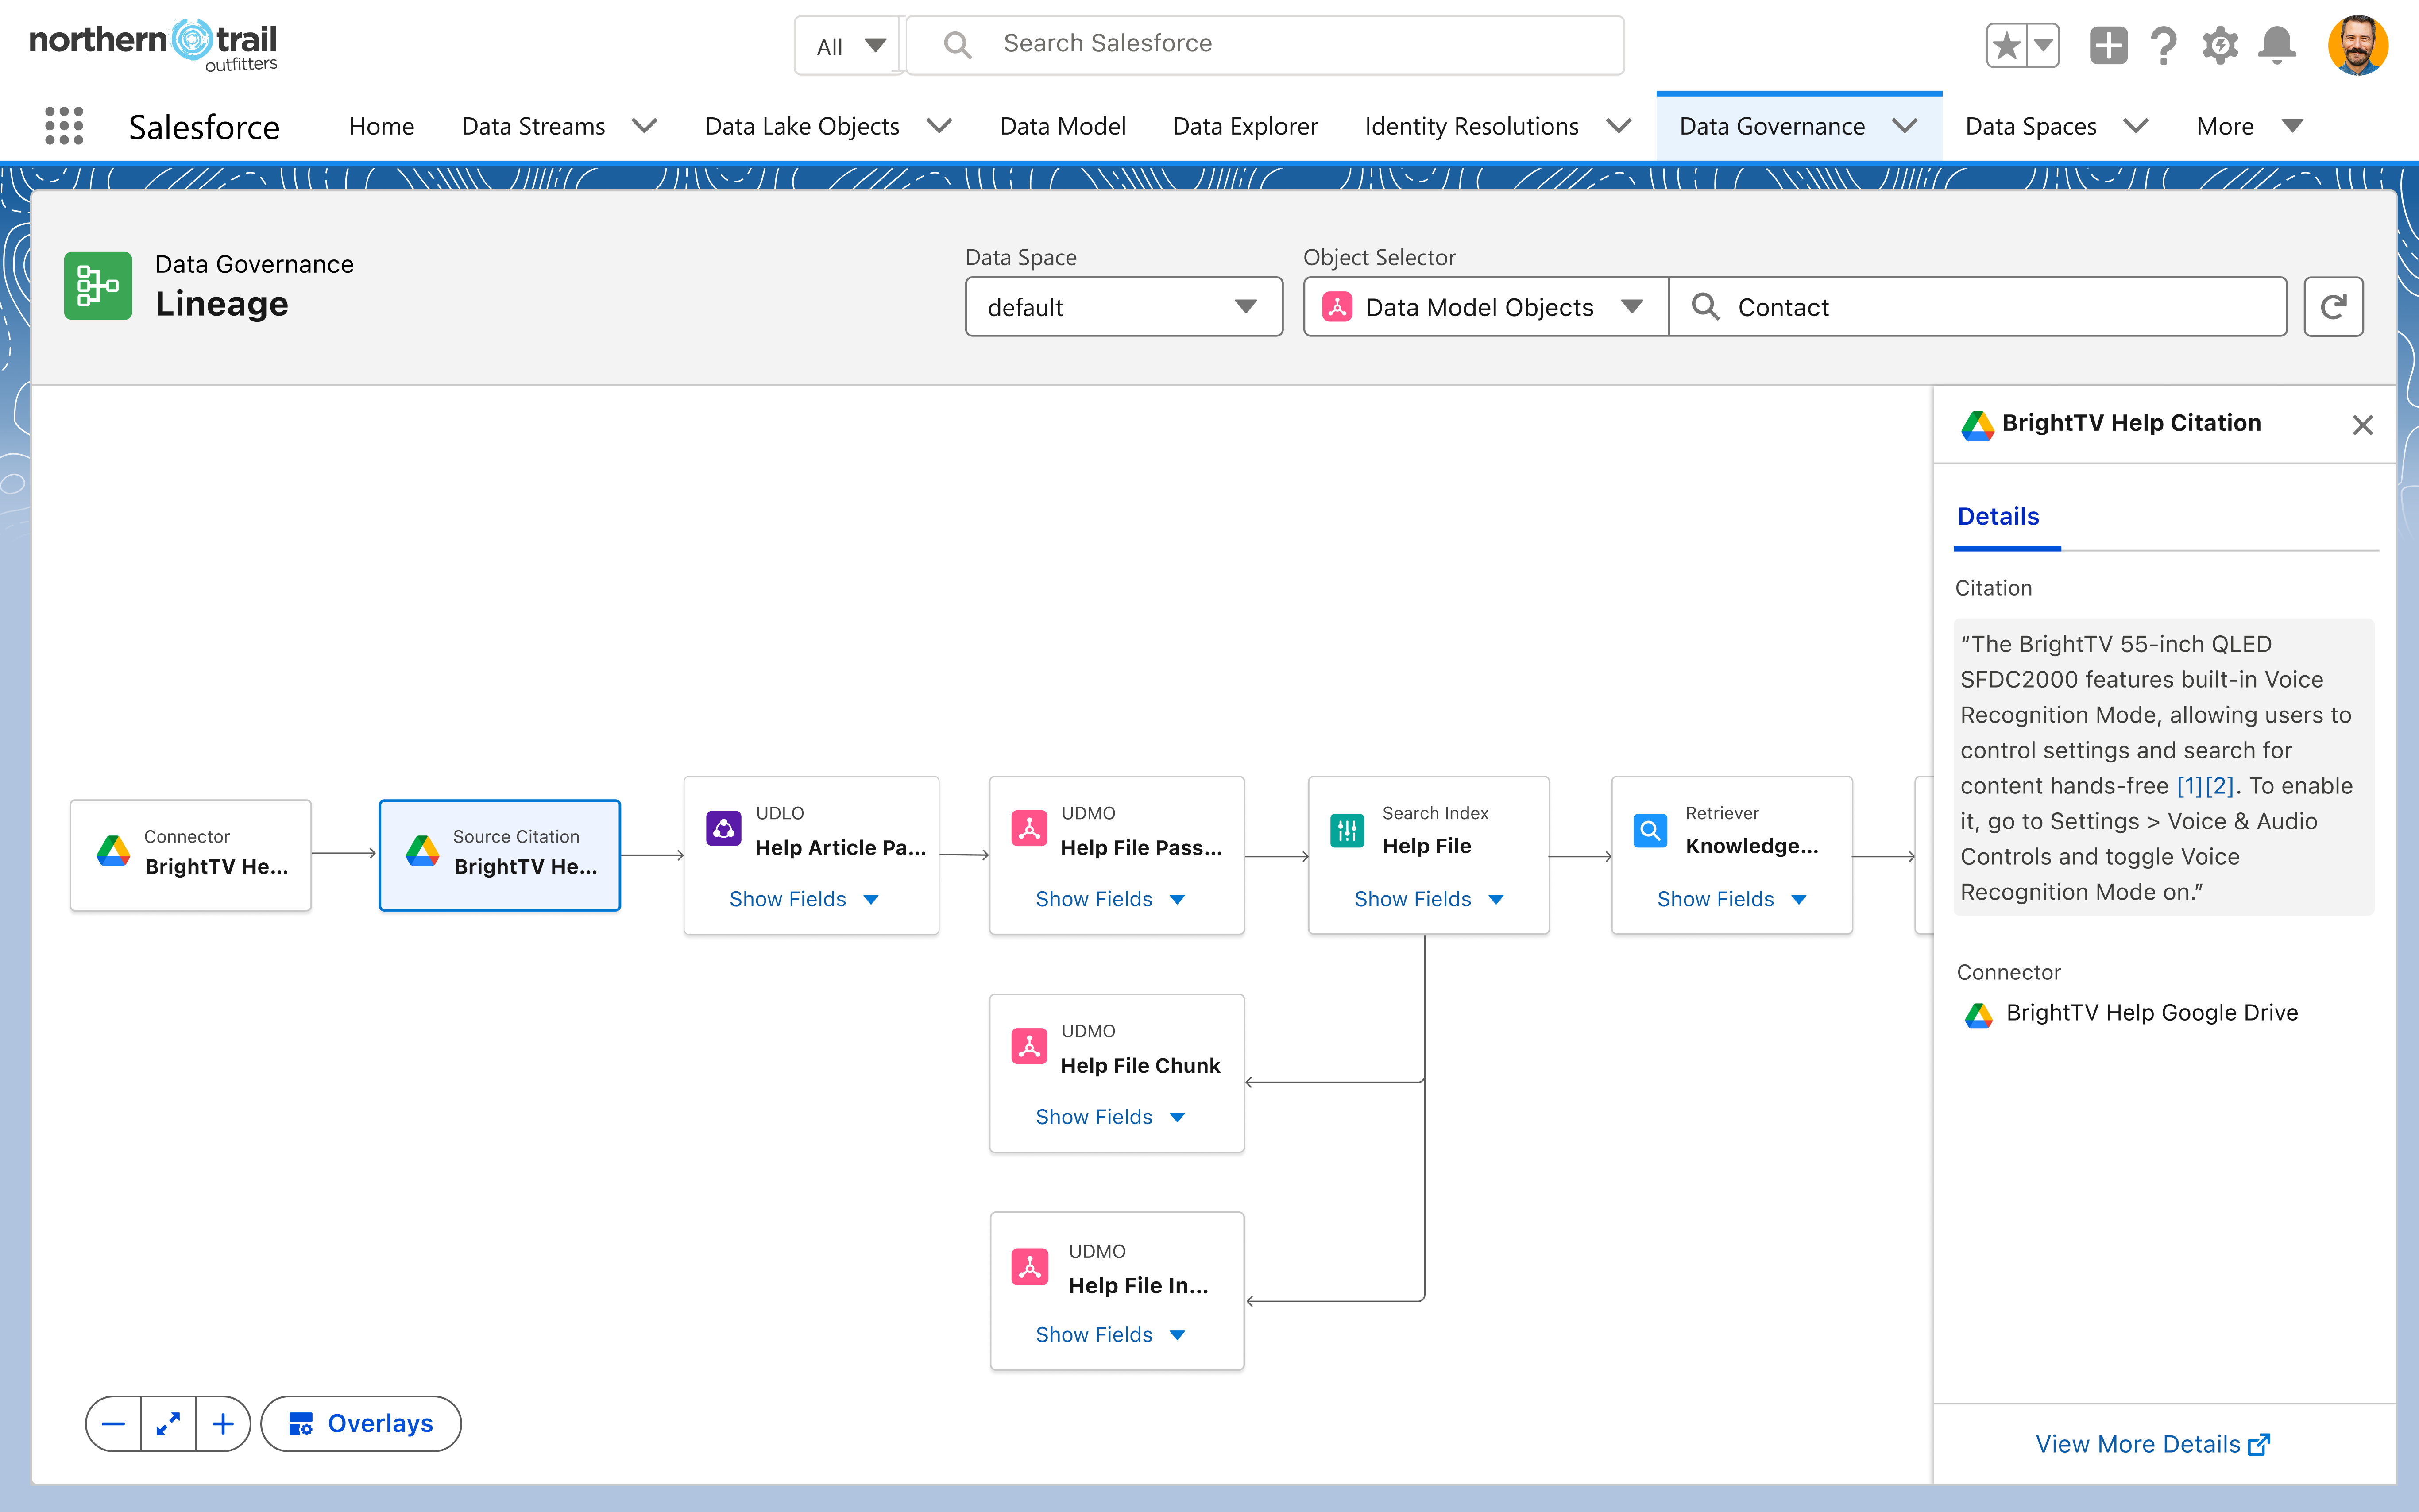Open the Data Model tab
The image size is (2419, 1512).
(1063, 126)
